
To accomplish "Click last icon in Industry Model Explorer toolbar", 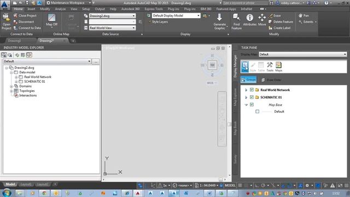I will click(x=29, y=55).
